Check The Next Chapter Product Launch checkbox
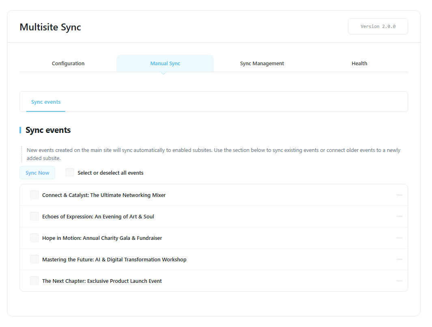 (x=34, y=280)
